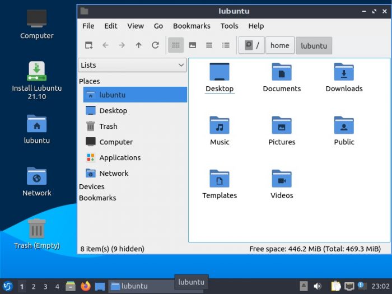Click the root path button

coord(251,46)
